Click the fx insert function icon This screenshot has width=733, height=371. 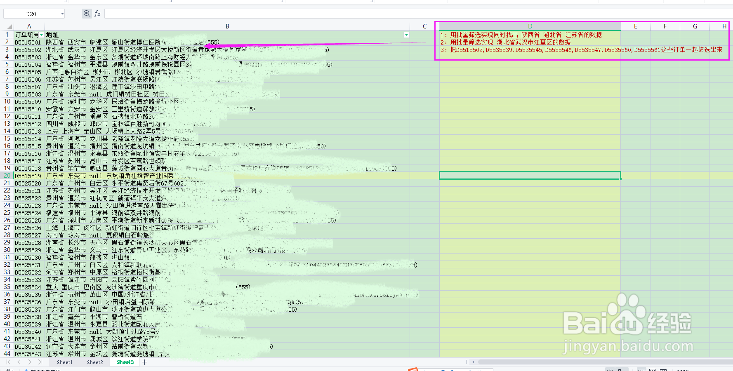98,14
